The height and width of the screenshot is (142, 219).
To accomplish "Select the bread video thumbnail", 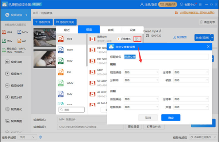I will point(45,37).
